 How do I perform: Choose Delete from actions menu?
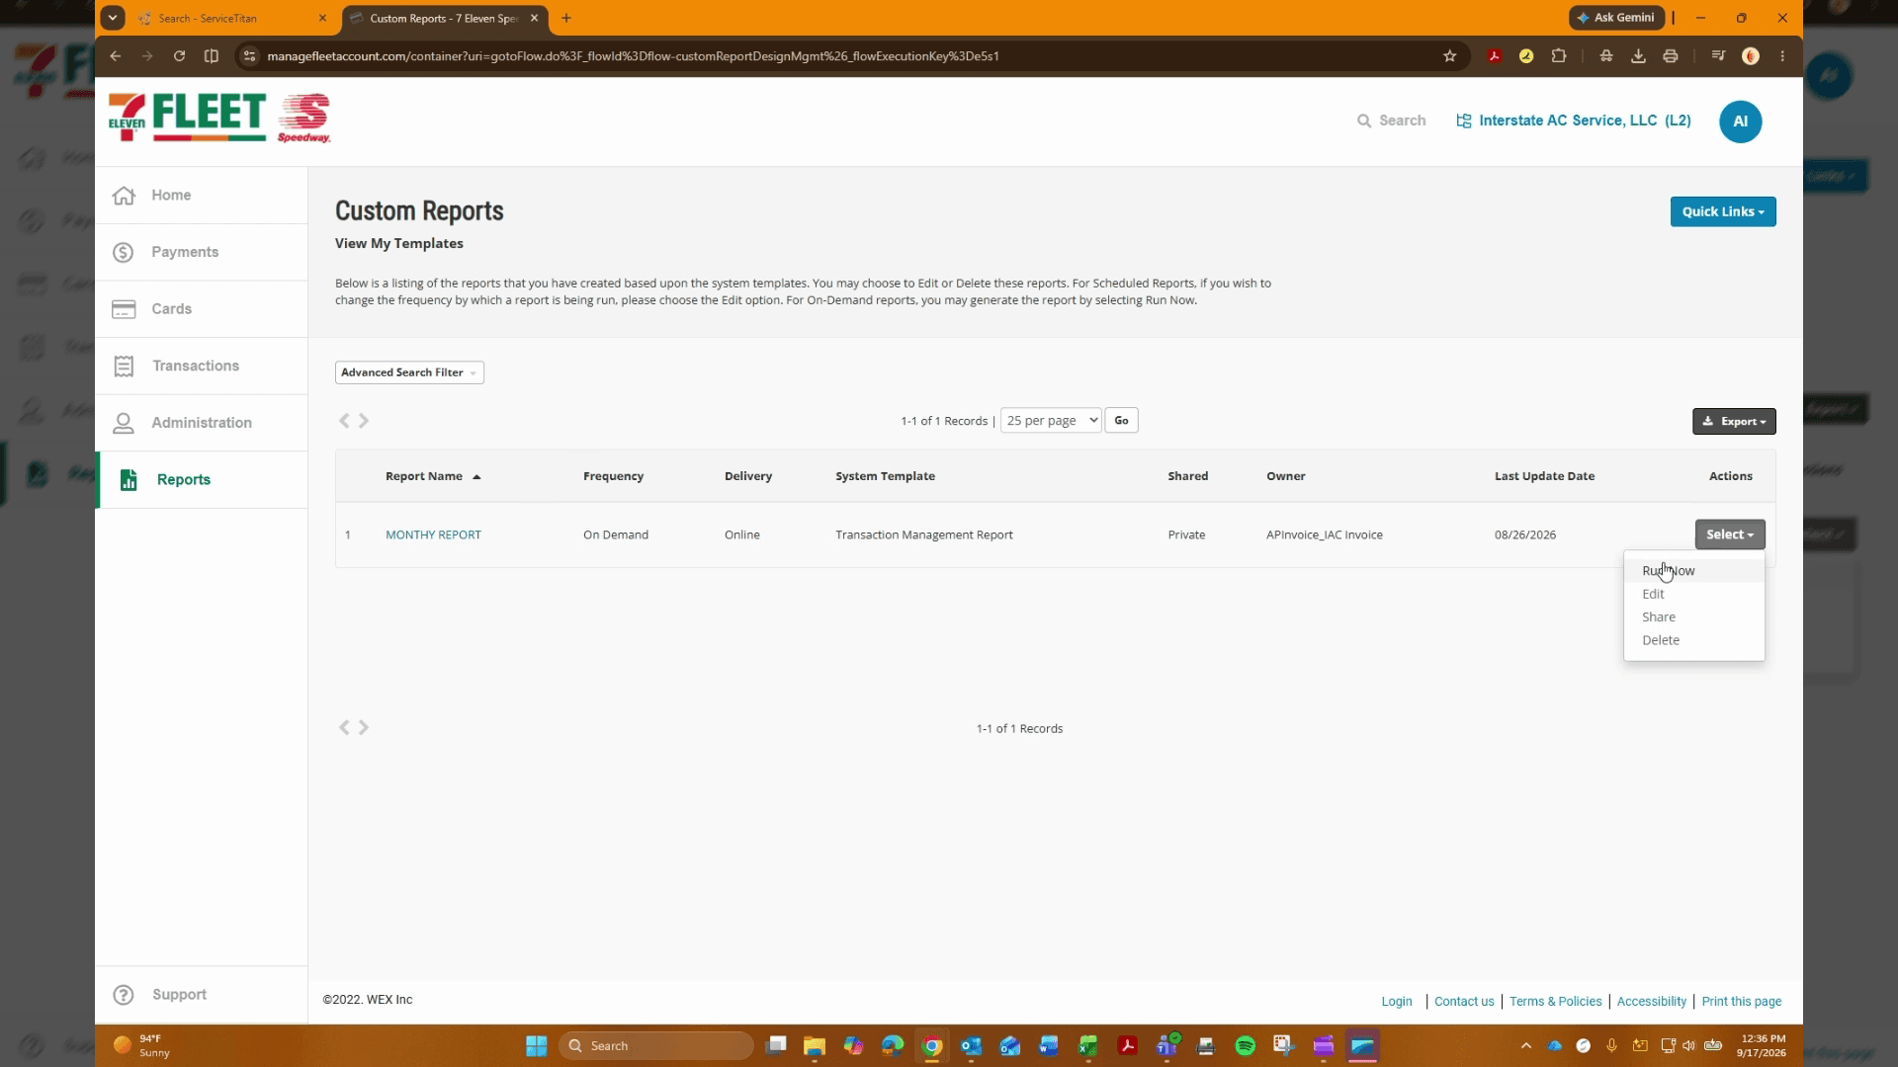point(1693,640)
